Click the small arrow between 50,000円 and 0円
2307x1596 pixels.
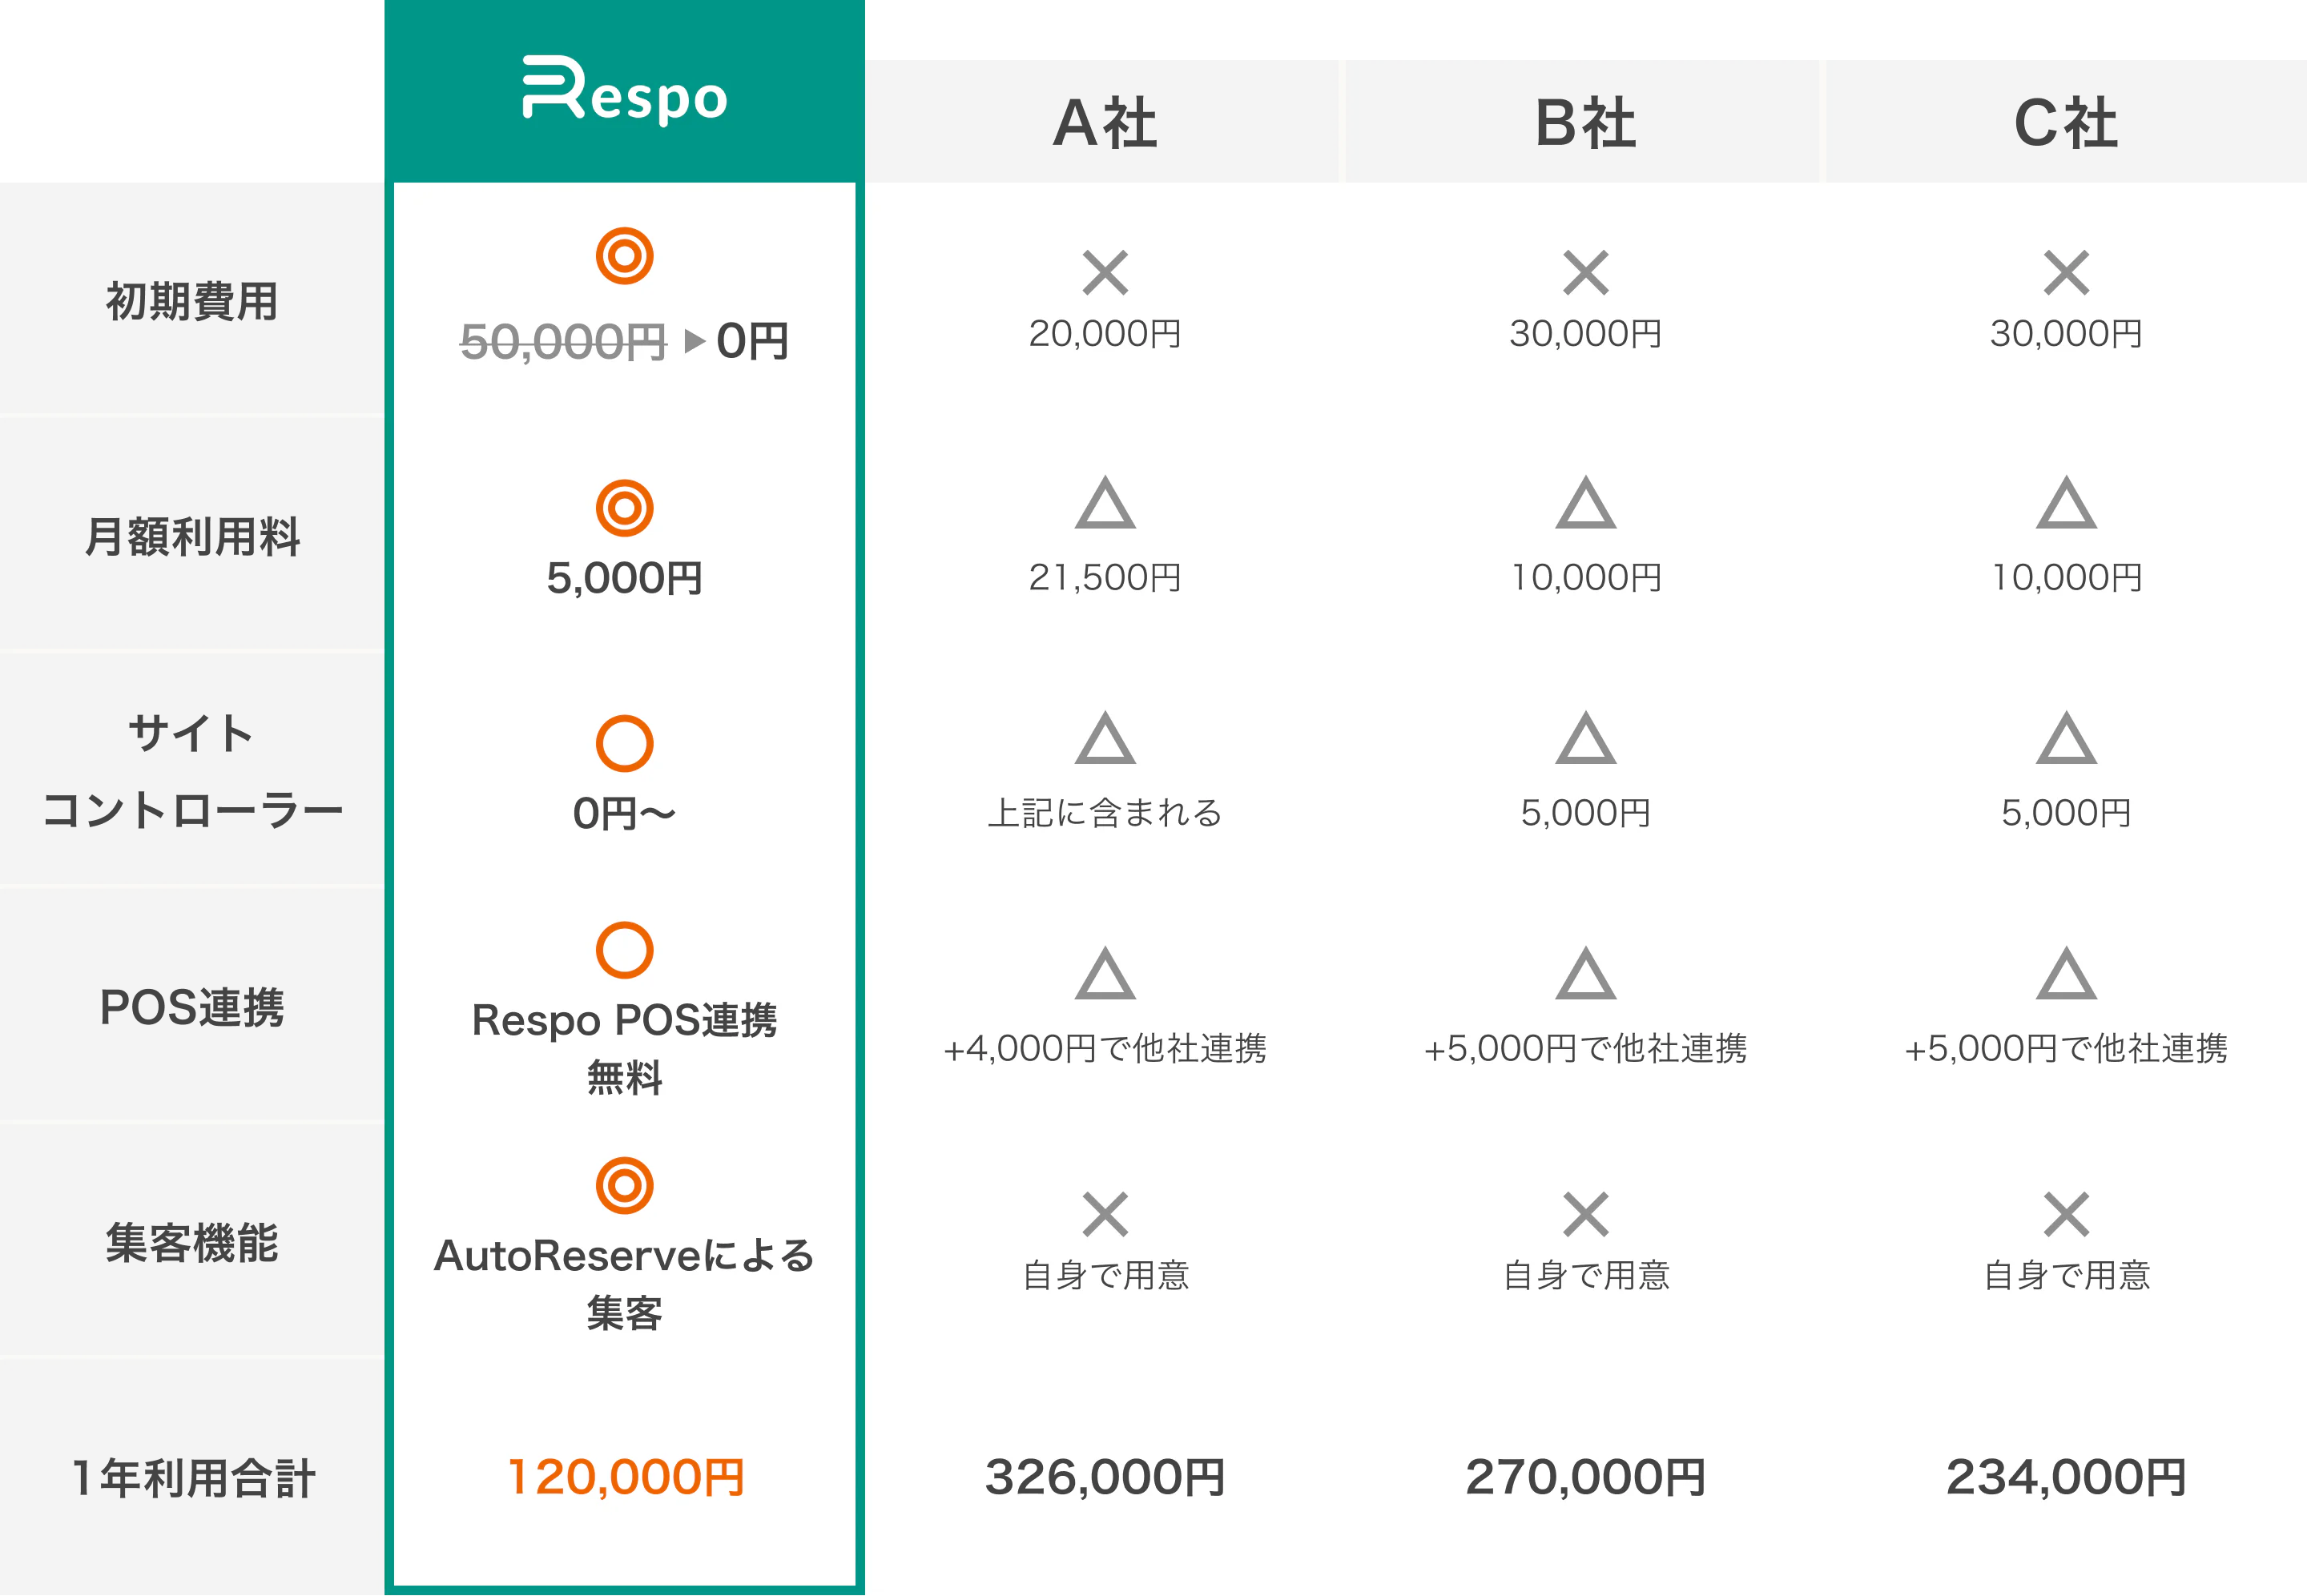pyautogui.click(x=694, y=341)
